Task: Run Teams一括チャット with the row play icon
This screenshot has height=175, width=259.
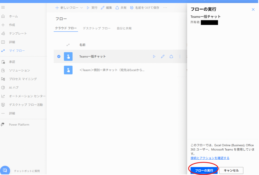Action: (154, 56)
